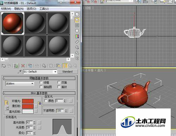Screen dimensions: 176x136
Task: Toggle the Backlight button
Action: click(x=77, y=20)
